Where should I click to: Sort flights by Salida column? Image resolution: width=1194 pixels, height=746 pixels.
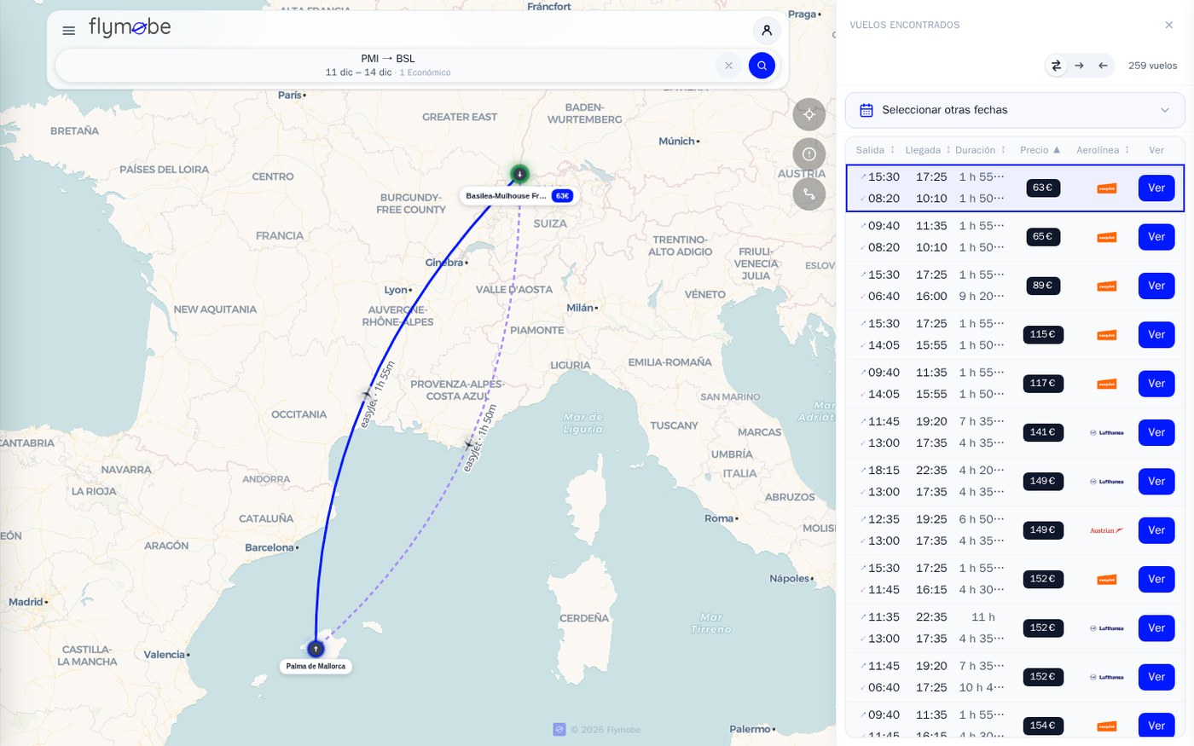[x=875, y=150]
